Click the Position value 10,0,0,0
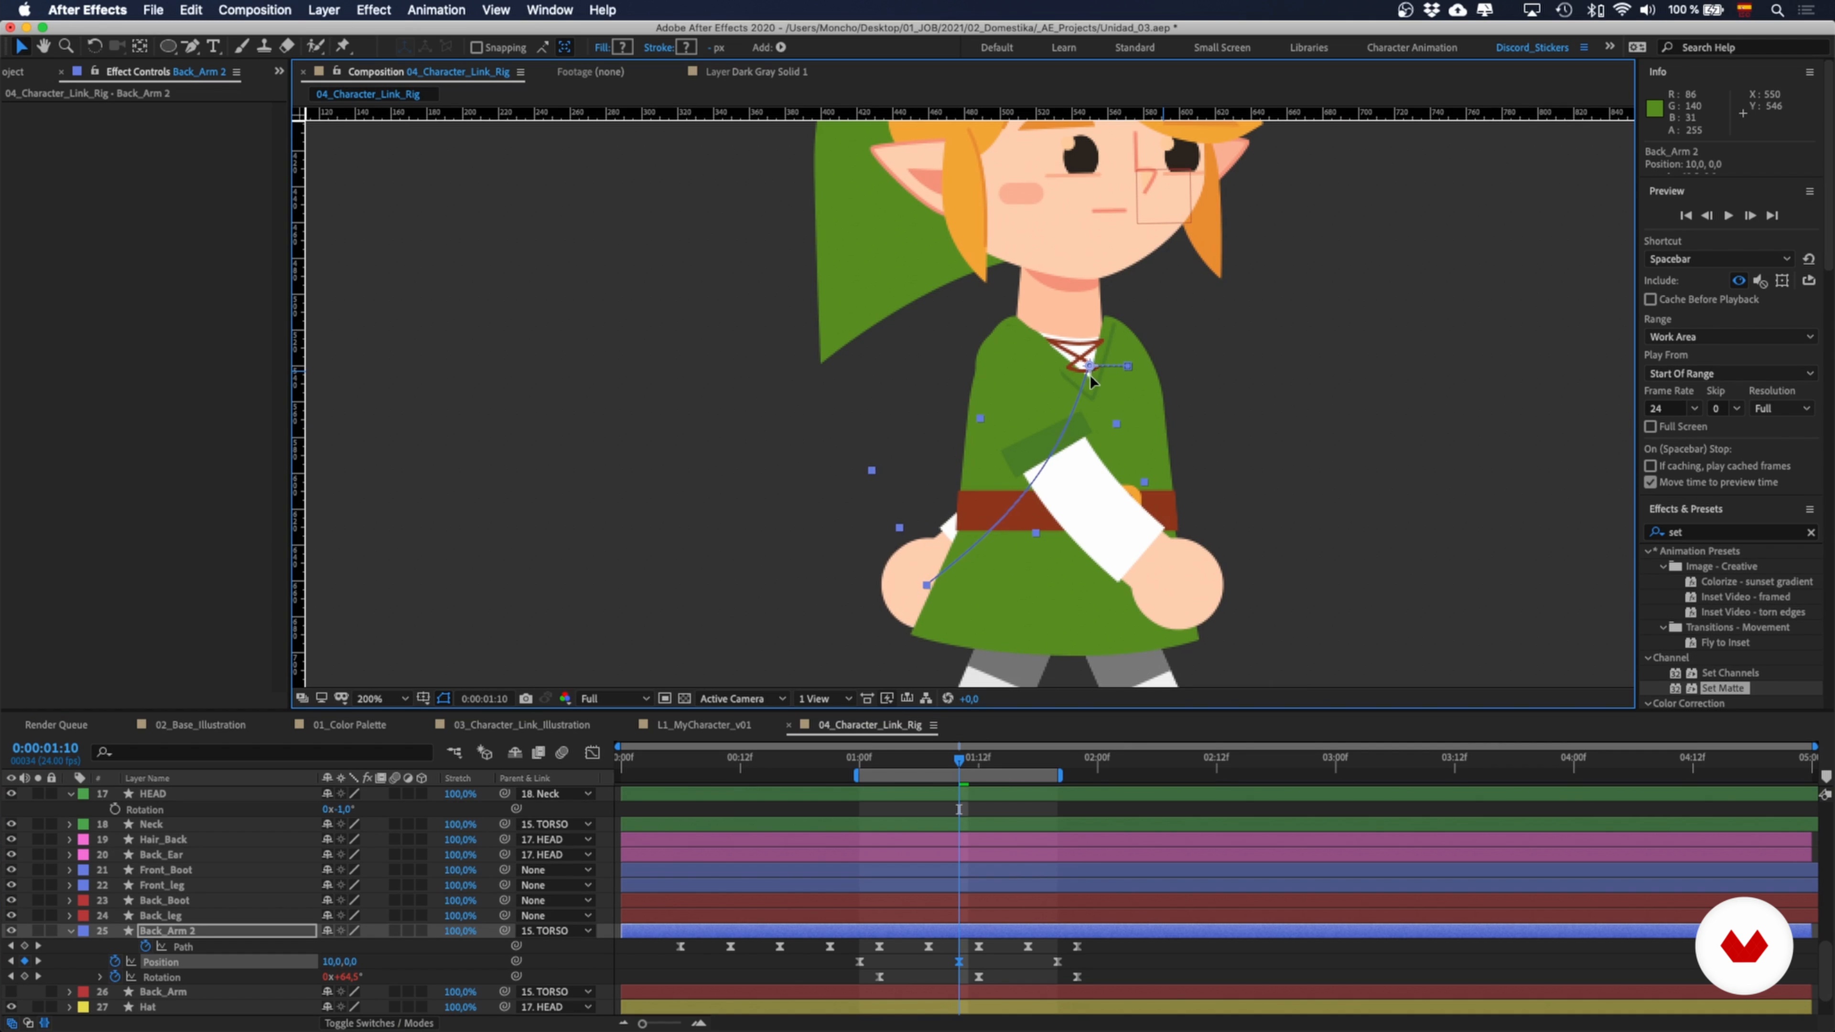This screenshot has width=1835, height=1032. [339, 961]
